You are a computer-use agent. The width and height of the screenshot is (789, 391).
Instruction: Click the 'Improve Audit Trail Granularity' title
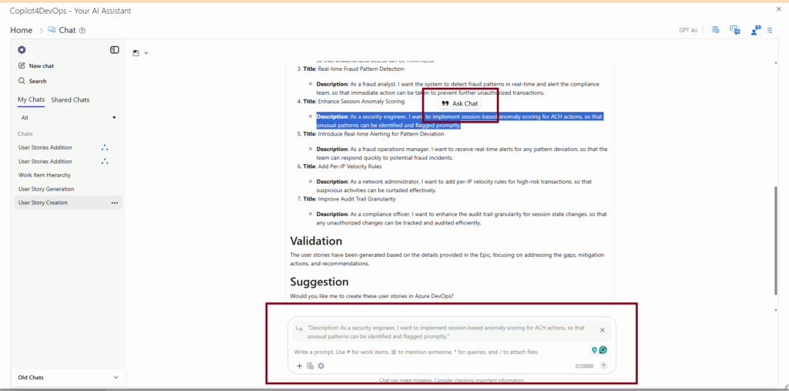point(357,199)
